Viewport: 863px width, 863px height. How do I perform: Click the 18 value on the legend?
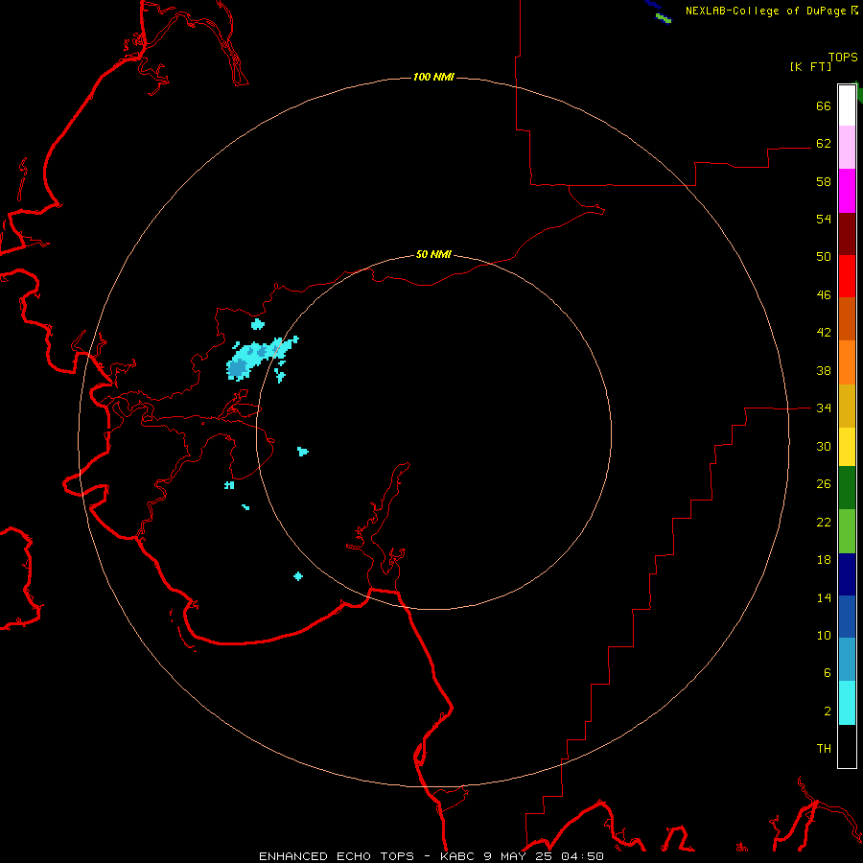click(824, 559)
